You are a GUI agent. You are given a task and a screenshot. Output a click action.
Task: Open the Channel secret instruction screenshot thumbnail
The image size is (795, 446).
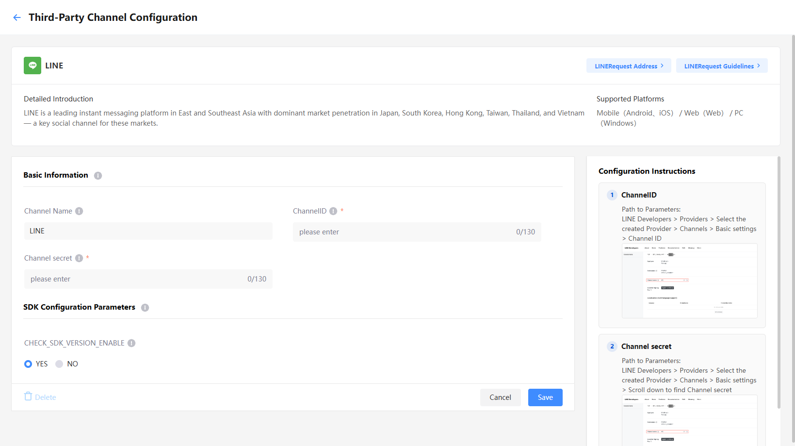[x=689, y=420]
